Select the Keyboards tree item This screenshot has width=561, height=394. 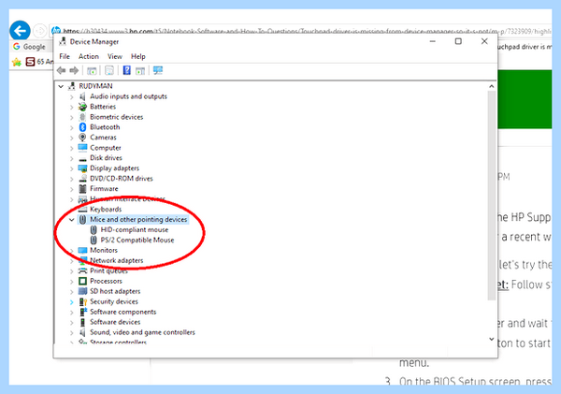click(x=106, y=210)
